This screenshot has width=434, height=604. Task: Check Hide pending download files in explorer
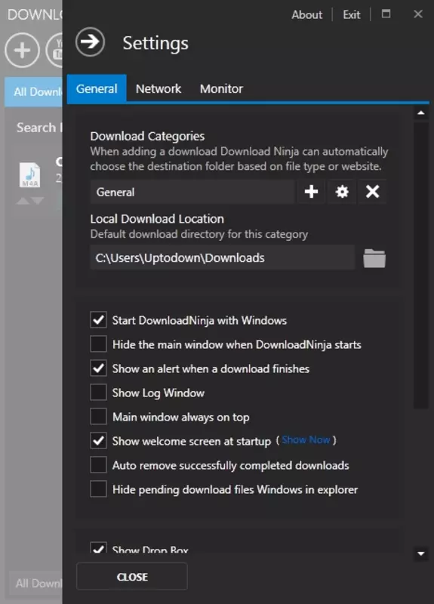coord(98,489)
